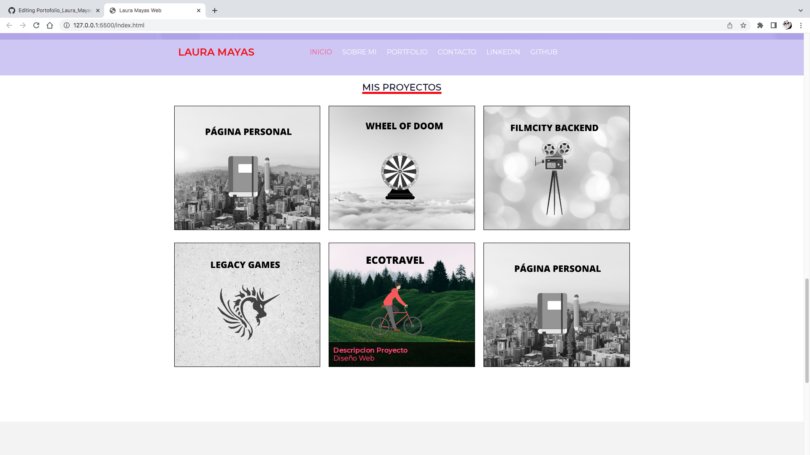Open the tab search chevron at top right
Screen dimensions: 810x455
tap(800, 10)
